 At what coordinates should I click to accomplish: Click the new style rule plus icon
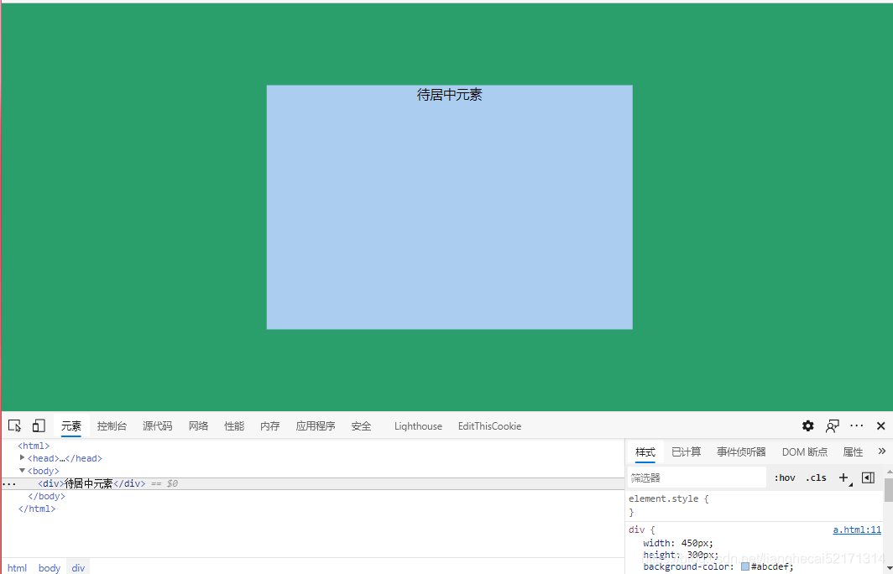coord(843,477)
